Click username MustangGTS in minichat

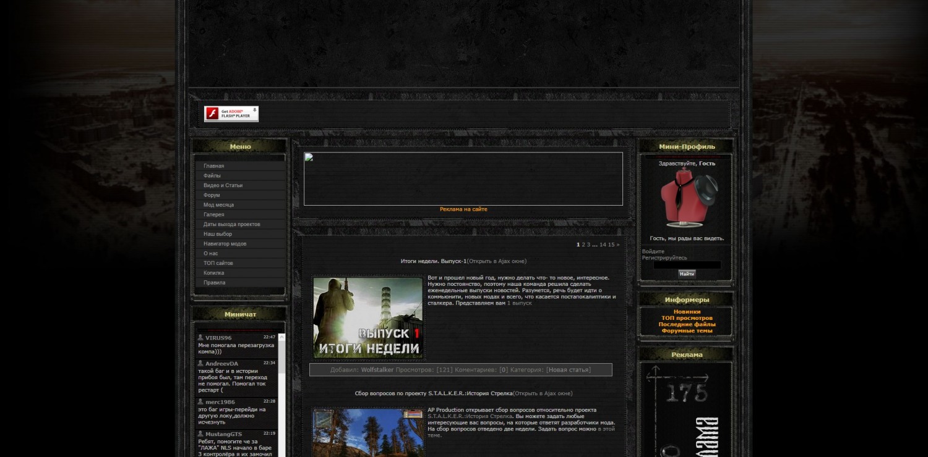[x=224, y=434]
